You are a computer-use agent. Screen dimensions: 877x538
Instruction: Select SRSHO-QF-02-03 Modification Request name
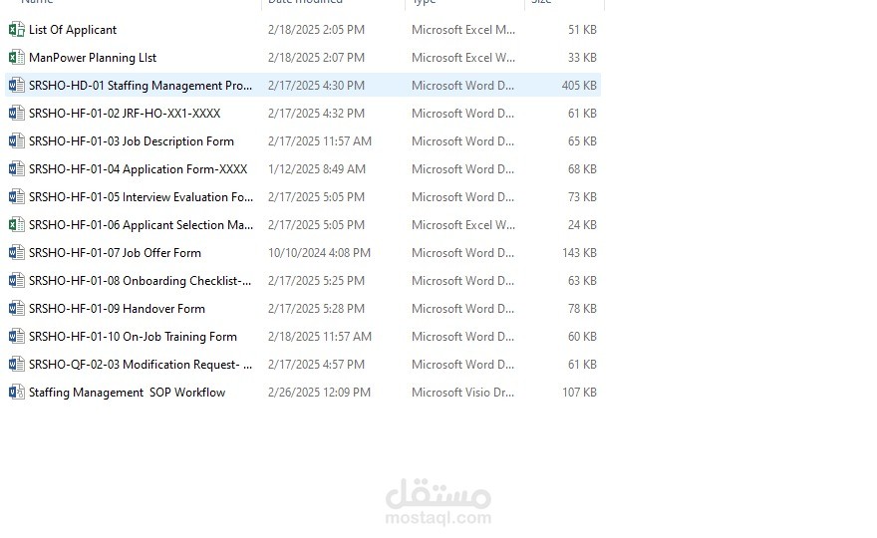click(x=141, y=365)
